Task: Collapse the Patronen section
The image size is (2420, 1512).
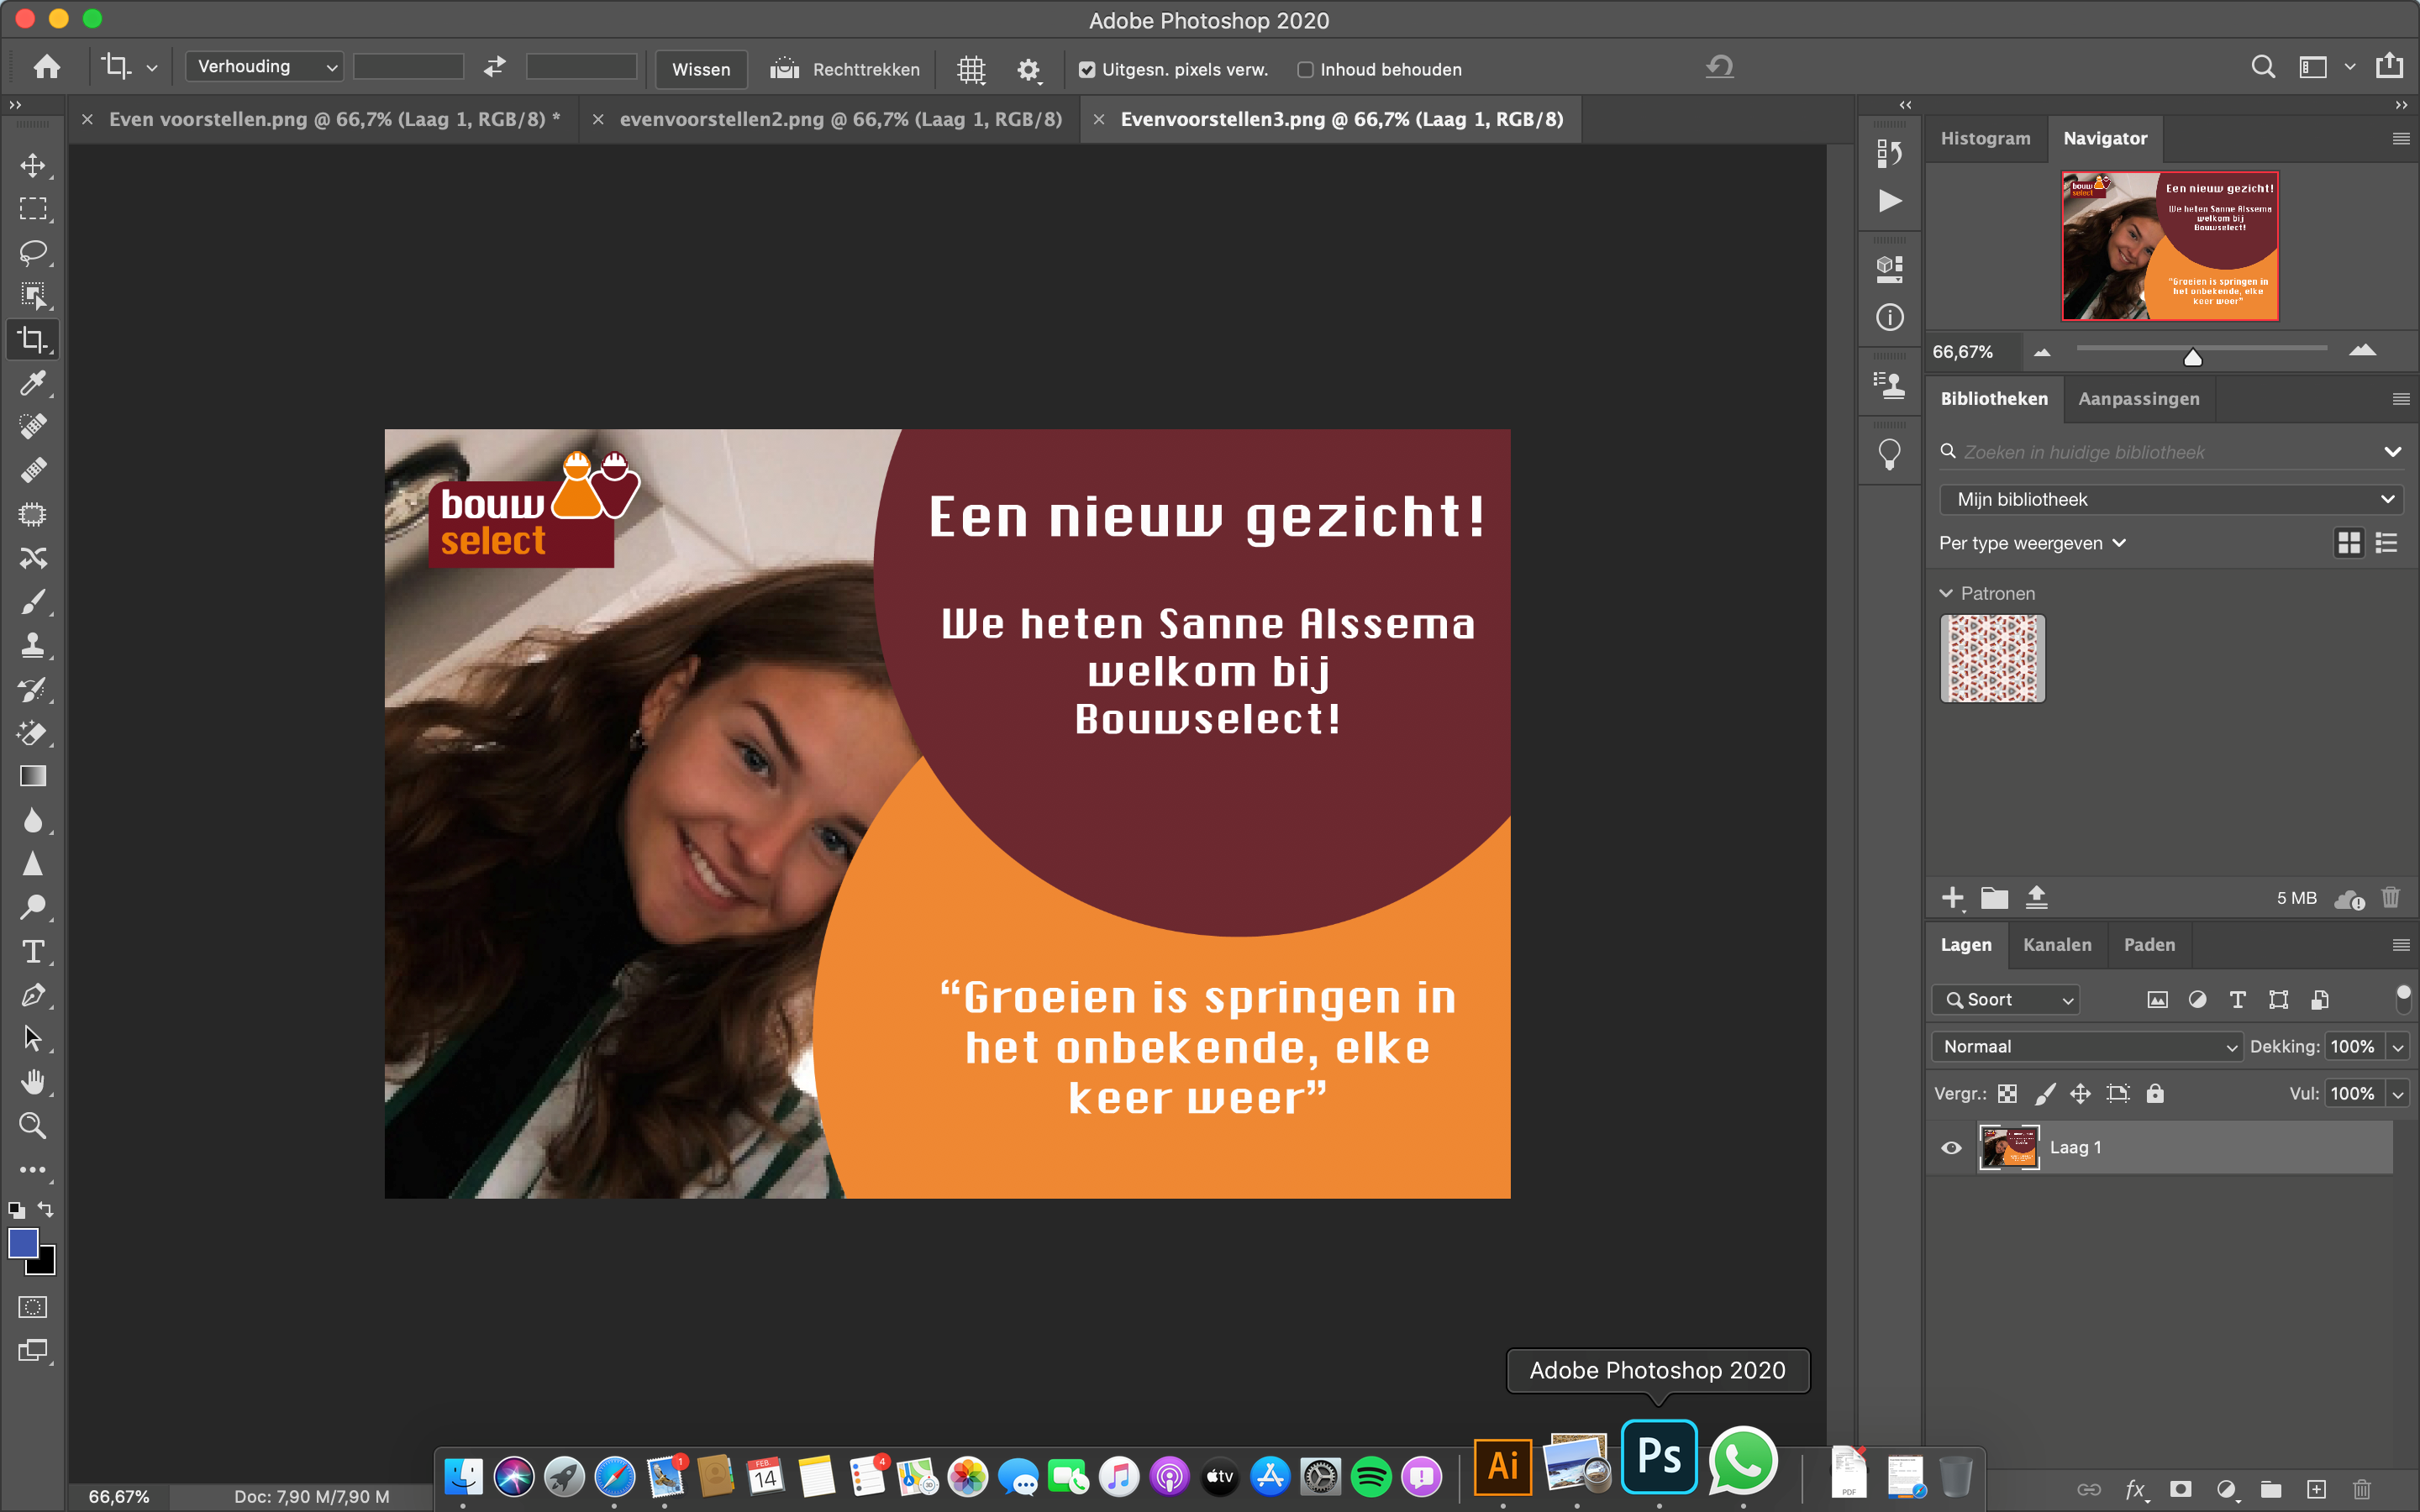Action: click(1946, 594)
